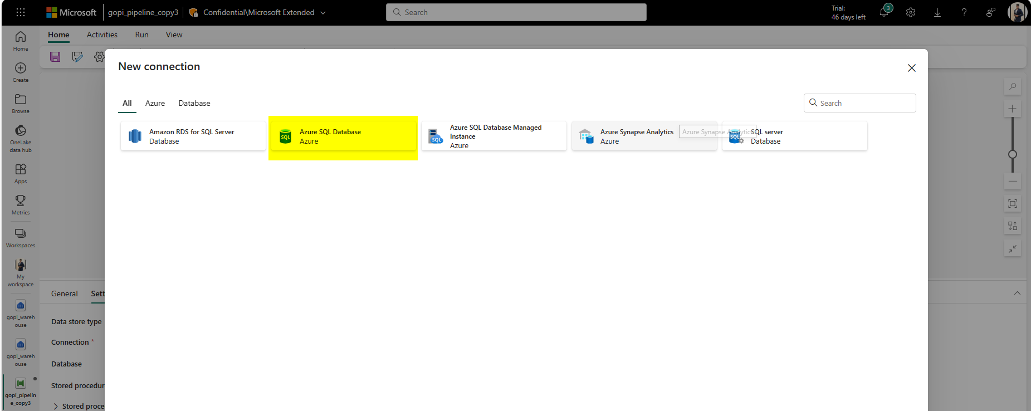Open the help question mark

coord(964,12)
